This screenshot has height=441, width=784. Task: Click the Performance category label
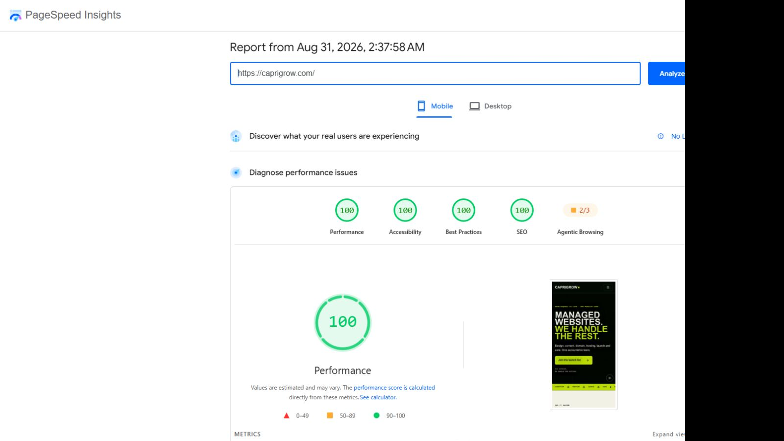tap(347, 232)
